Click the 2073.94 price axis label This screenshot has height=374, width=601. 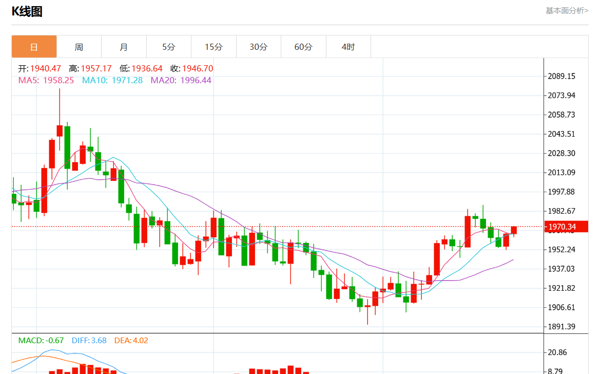561,96
